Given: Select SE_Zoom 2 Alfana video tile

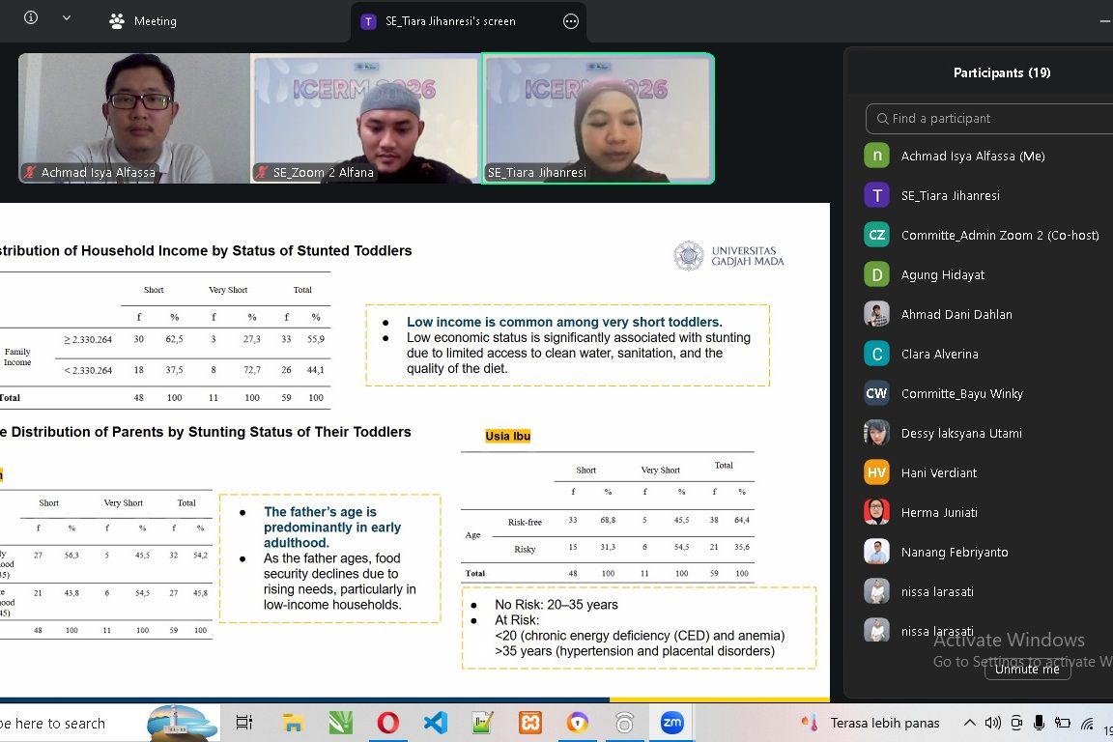Looking at the screenshot, I should click(x=365, y=119).
